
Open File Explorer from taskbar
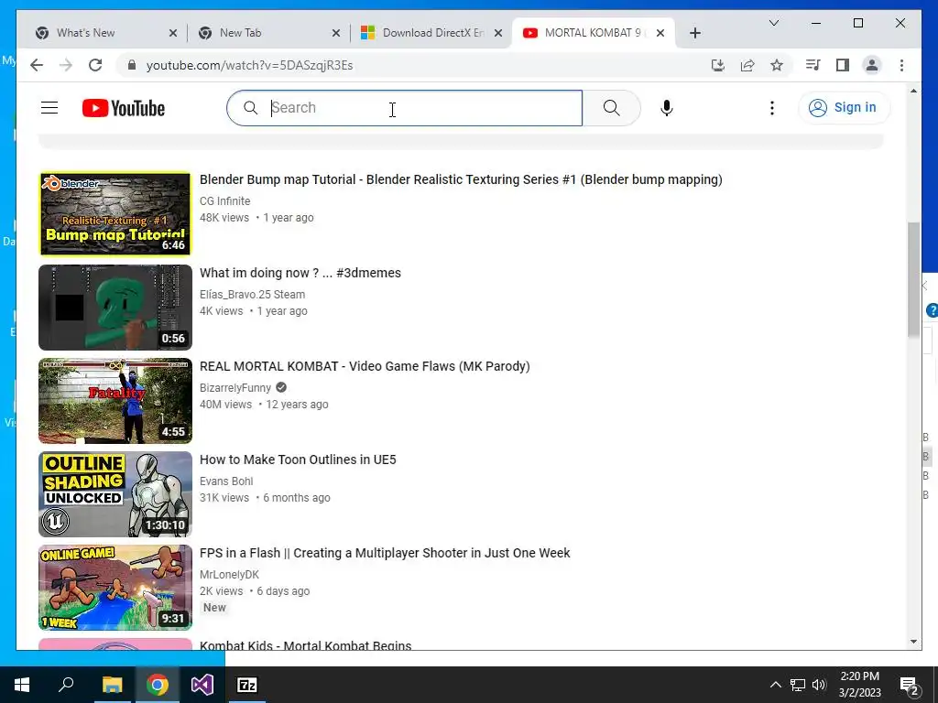[x=112, y=685]
